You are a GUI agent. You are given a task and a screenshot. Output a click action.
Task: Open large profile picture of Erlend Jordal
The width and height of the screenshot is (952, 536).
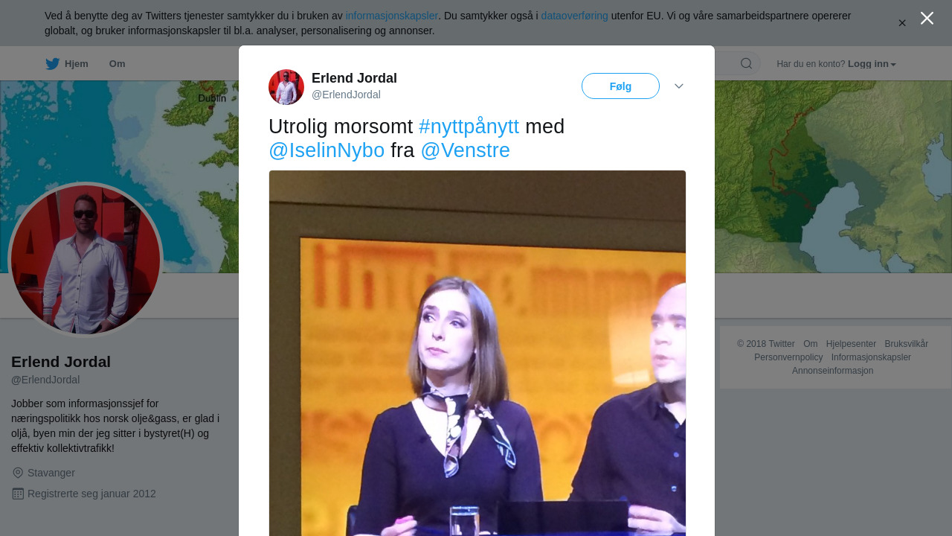(x=86, y=260)
